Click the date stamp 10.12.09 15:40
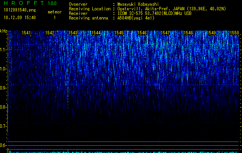This screenshot has width=242, height=153. 20,18
